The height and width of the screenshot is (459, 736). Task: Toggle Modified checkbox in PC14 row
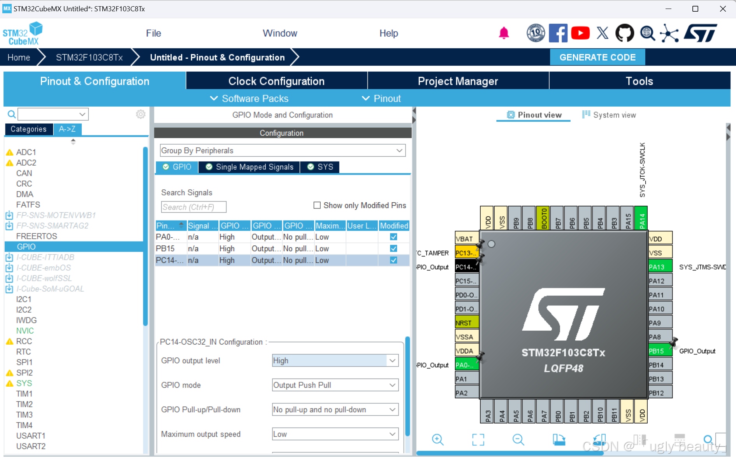click(393, 260)
